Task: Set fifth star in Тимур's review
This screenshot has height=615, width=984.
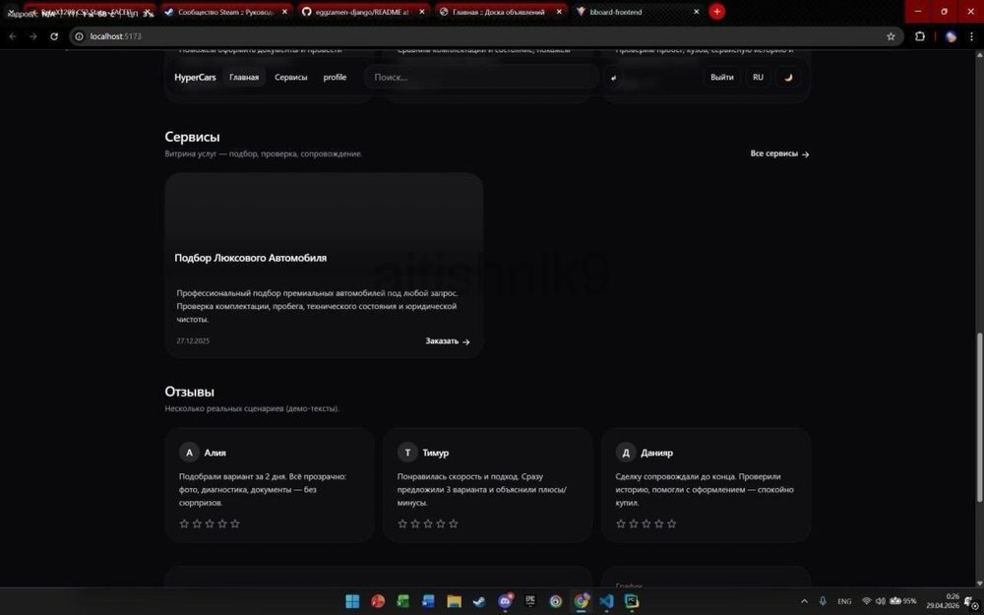Action: point(453,523)
